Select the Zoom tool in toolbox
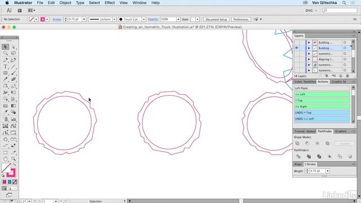The width and height of the screenshot is (361, 203). coord(14,159)
